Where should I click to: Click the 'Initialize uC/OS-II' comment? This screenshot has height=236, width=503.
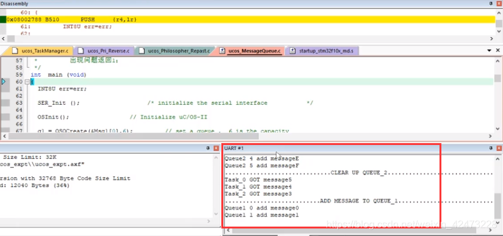pyautogui.click(x=169, y=117)
